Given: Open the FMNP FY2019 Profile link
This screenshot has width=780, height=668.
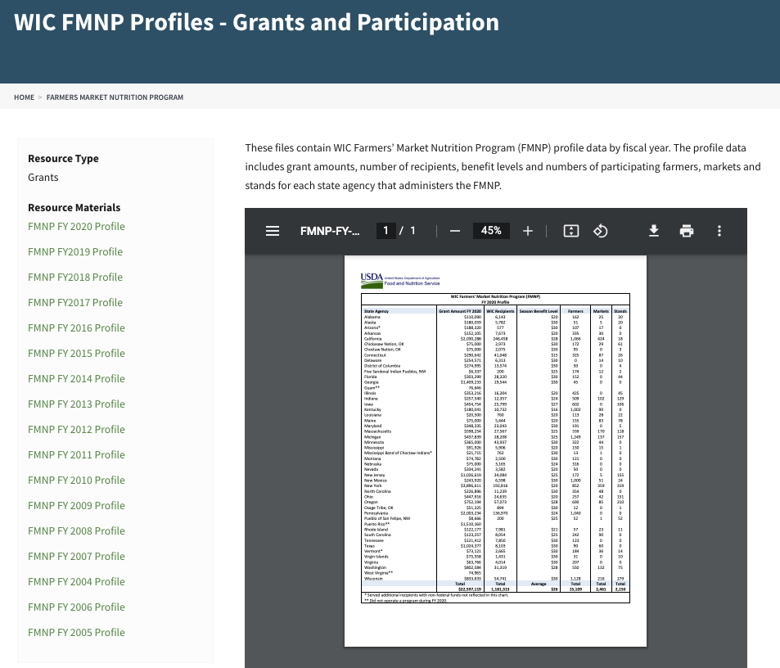Looking at the screenshot, I should pyautogui.click(x=75, y=251).
